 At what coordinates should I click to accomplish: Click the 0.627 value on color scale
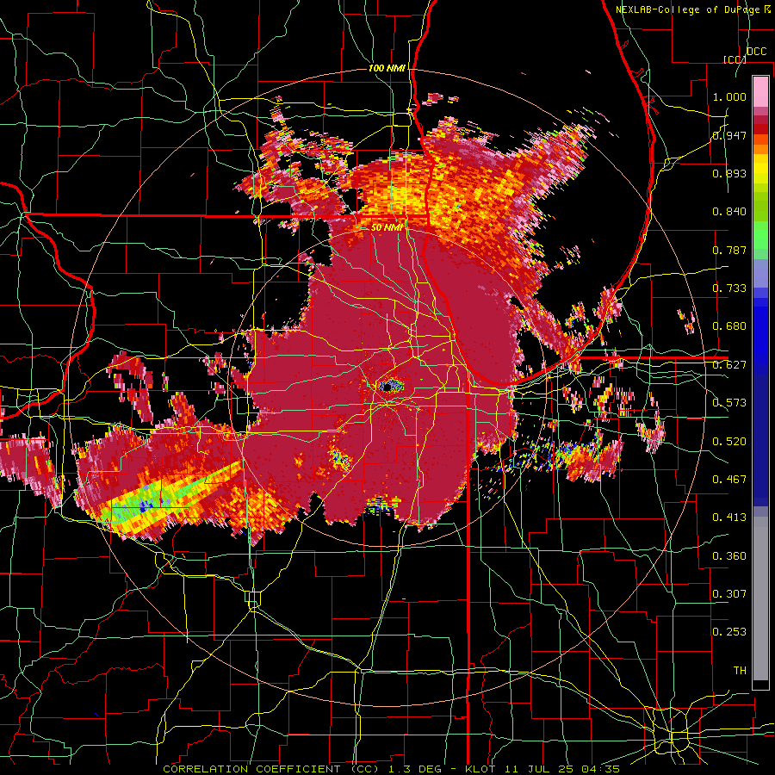coord(729,365)
